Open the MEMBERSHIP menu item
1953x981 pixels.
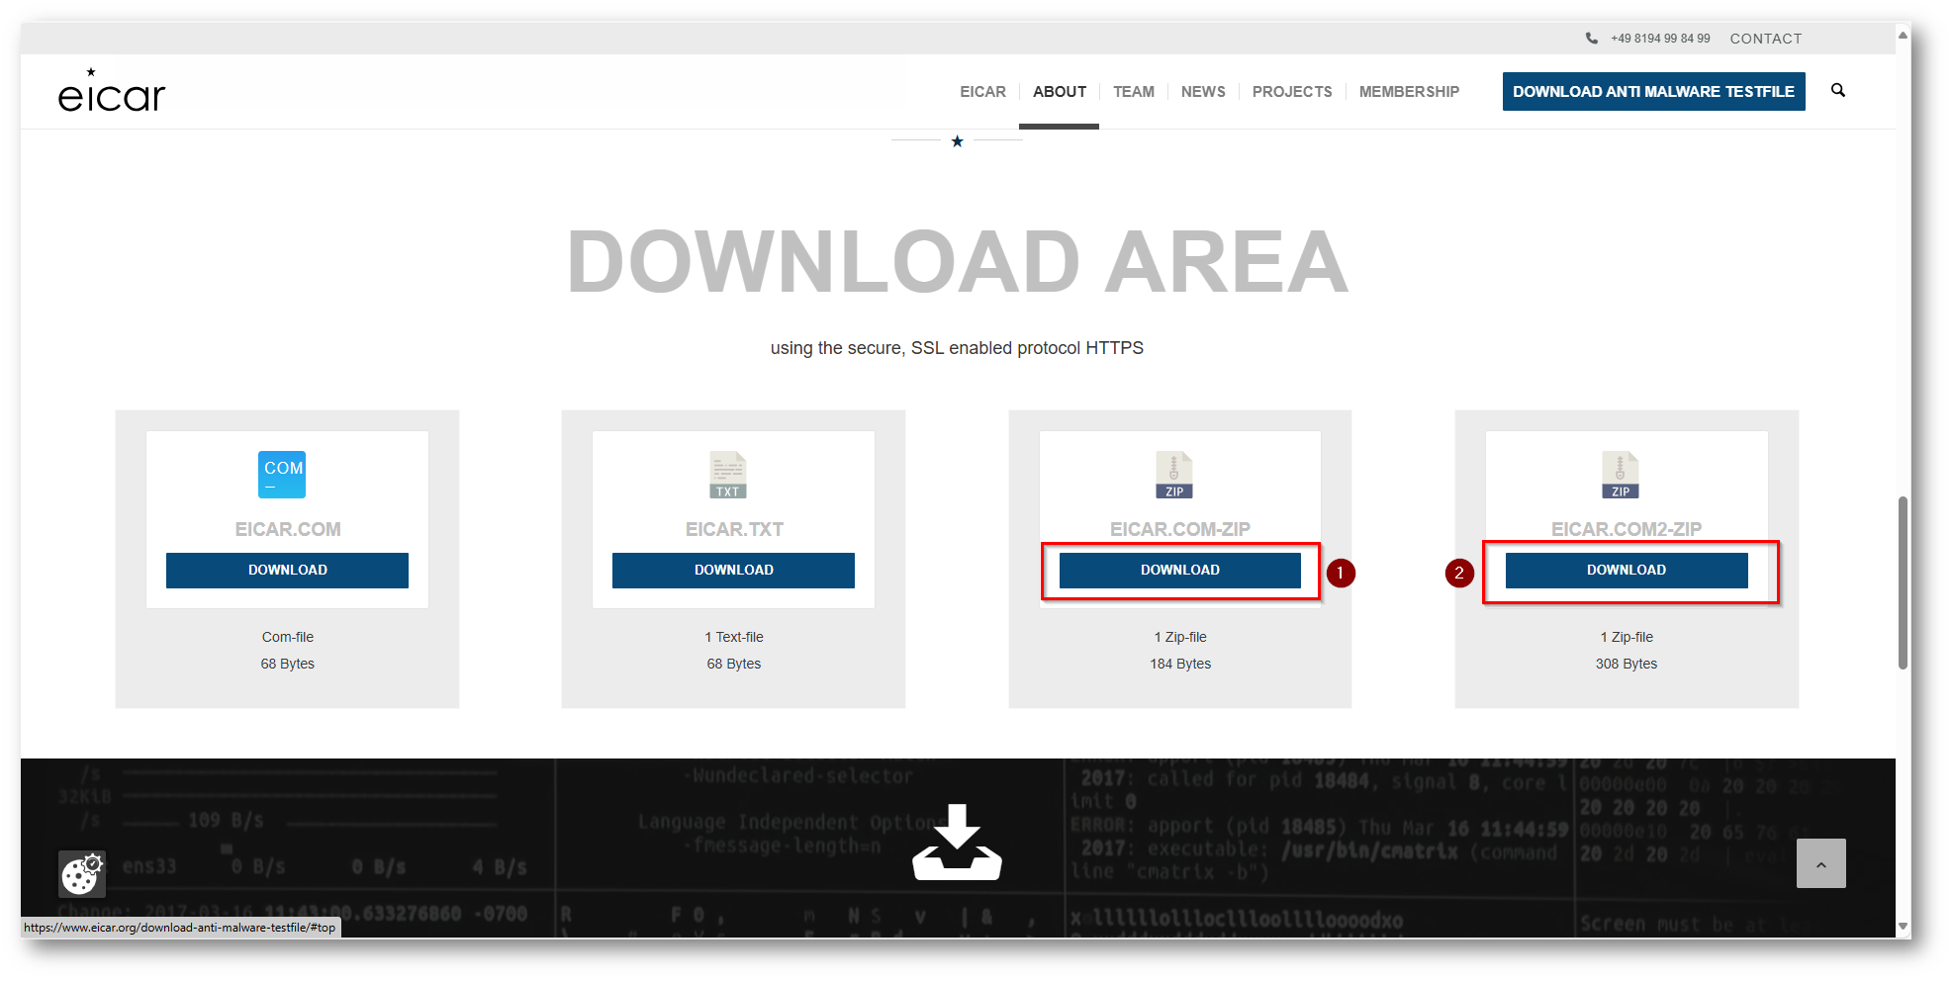coord(1409,92)
